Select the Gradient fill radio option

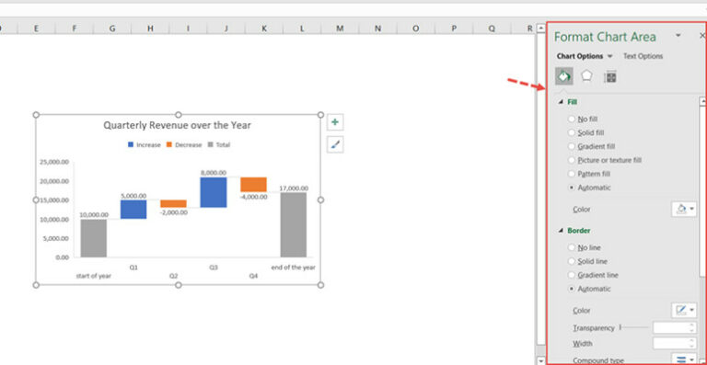(x=591, y=146)
